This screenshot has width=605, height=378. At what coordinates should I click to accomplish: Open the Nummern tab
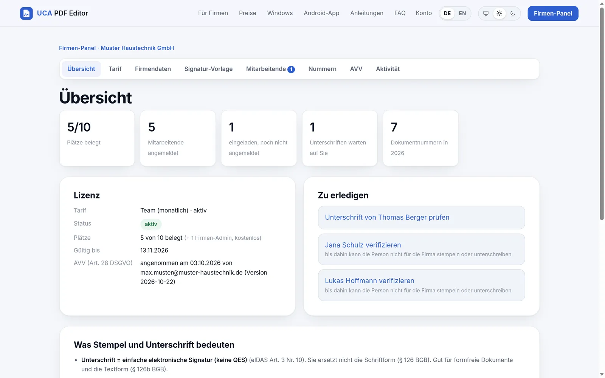(322, 69)
